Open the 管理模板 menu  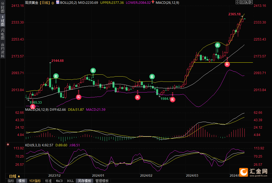coord(102,181)
